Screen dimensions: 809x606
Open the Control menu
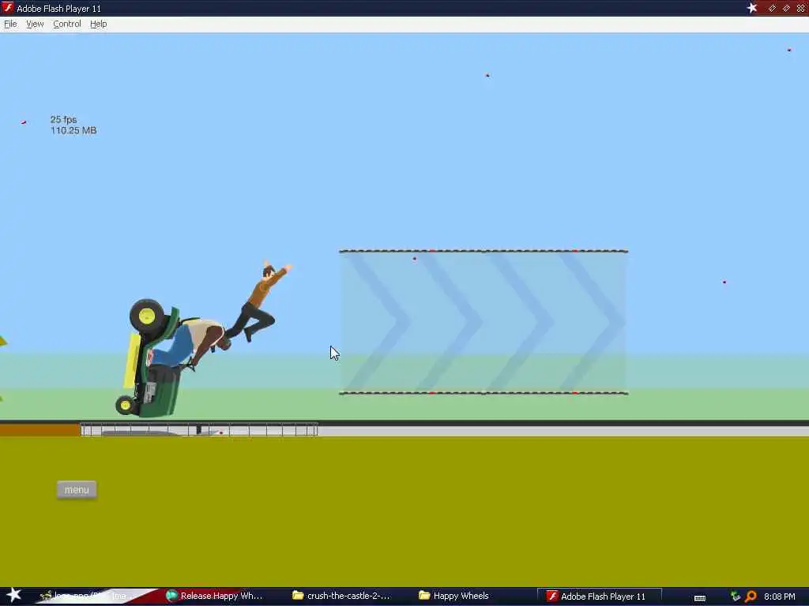[67, 24]
